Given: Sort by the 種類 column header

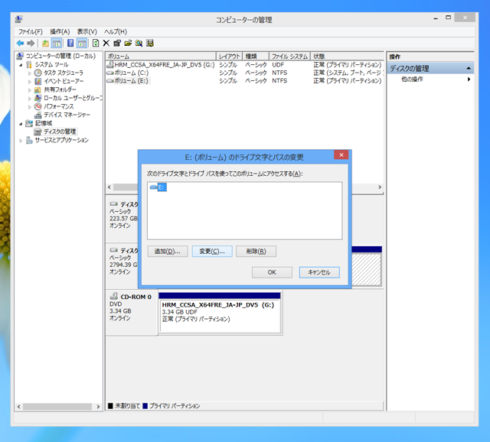Looking at the screenshot, I should tap(256, 56).
